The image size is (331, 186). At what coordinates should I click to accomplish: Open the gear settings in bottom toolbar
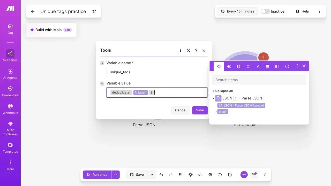pyautogui.click(x=210, y=175)
